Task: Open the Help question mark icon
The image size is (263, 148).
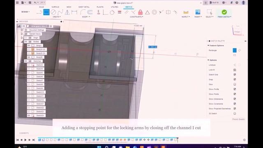Action: 237,3
